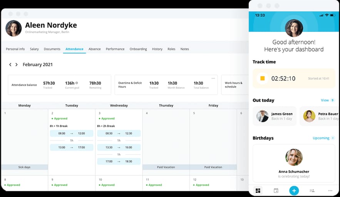The width and height of the screenshot is (340, 197).
Task: Show Upcoming birthdays
Action: (321, 138)
